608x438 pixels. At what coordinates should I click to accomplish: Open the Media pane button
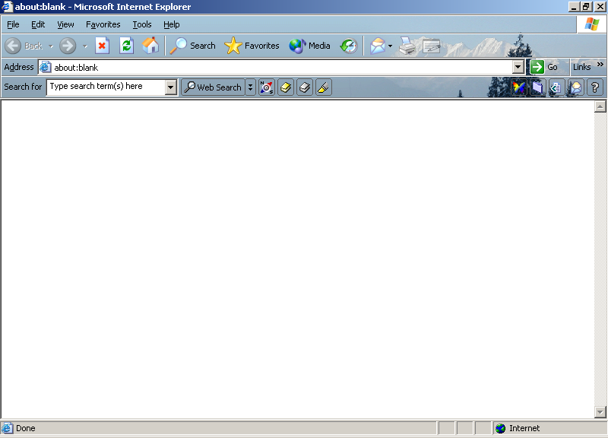click(x=310, y=46)
